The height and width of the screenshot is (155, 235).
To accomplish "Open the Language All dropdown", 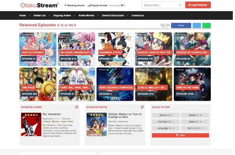I will [166, 128].
